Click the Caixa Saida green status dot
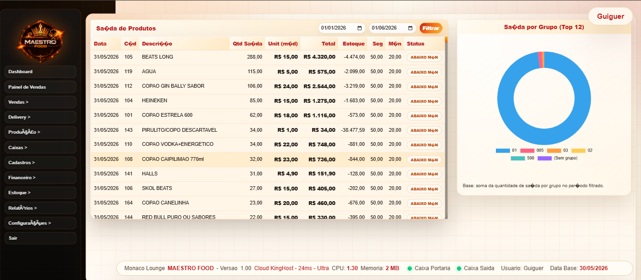 pos(459,268)
